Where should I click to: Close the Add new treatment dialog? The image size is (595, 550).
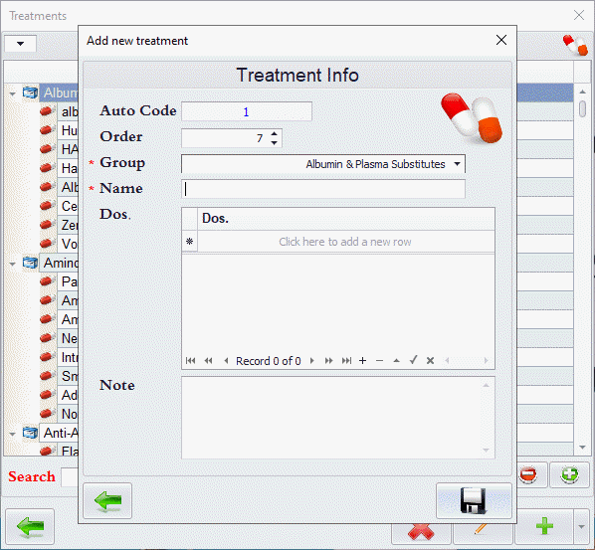(x=501, y=40)
